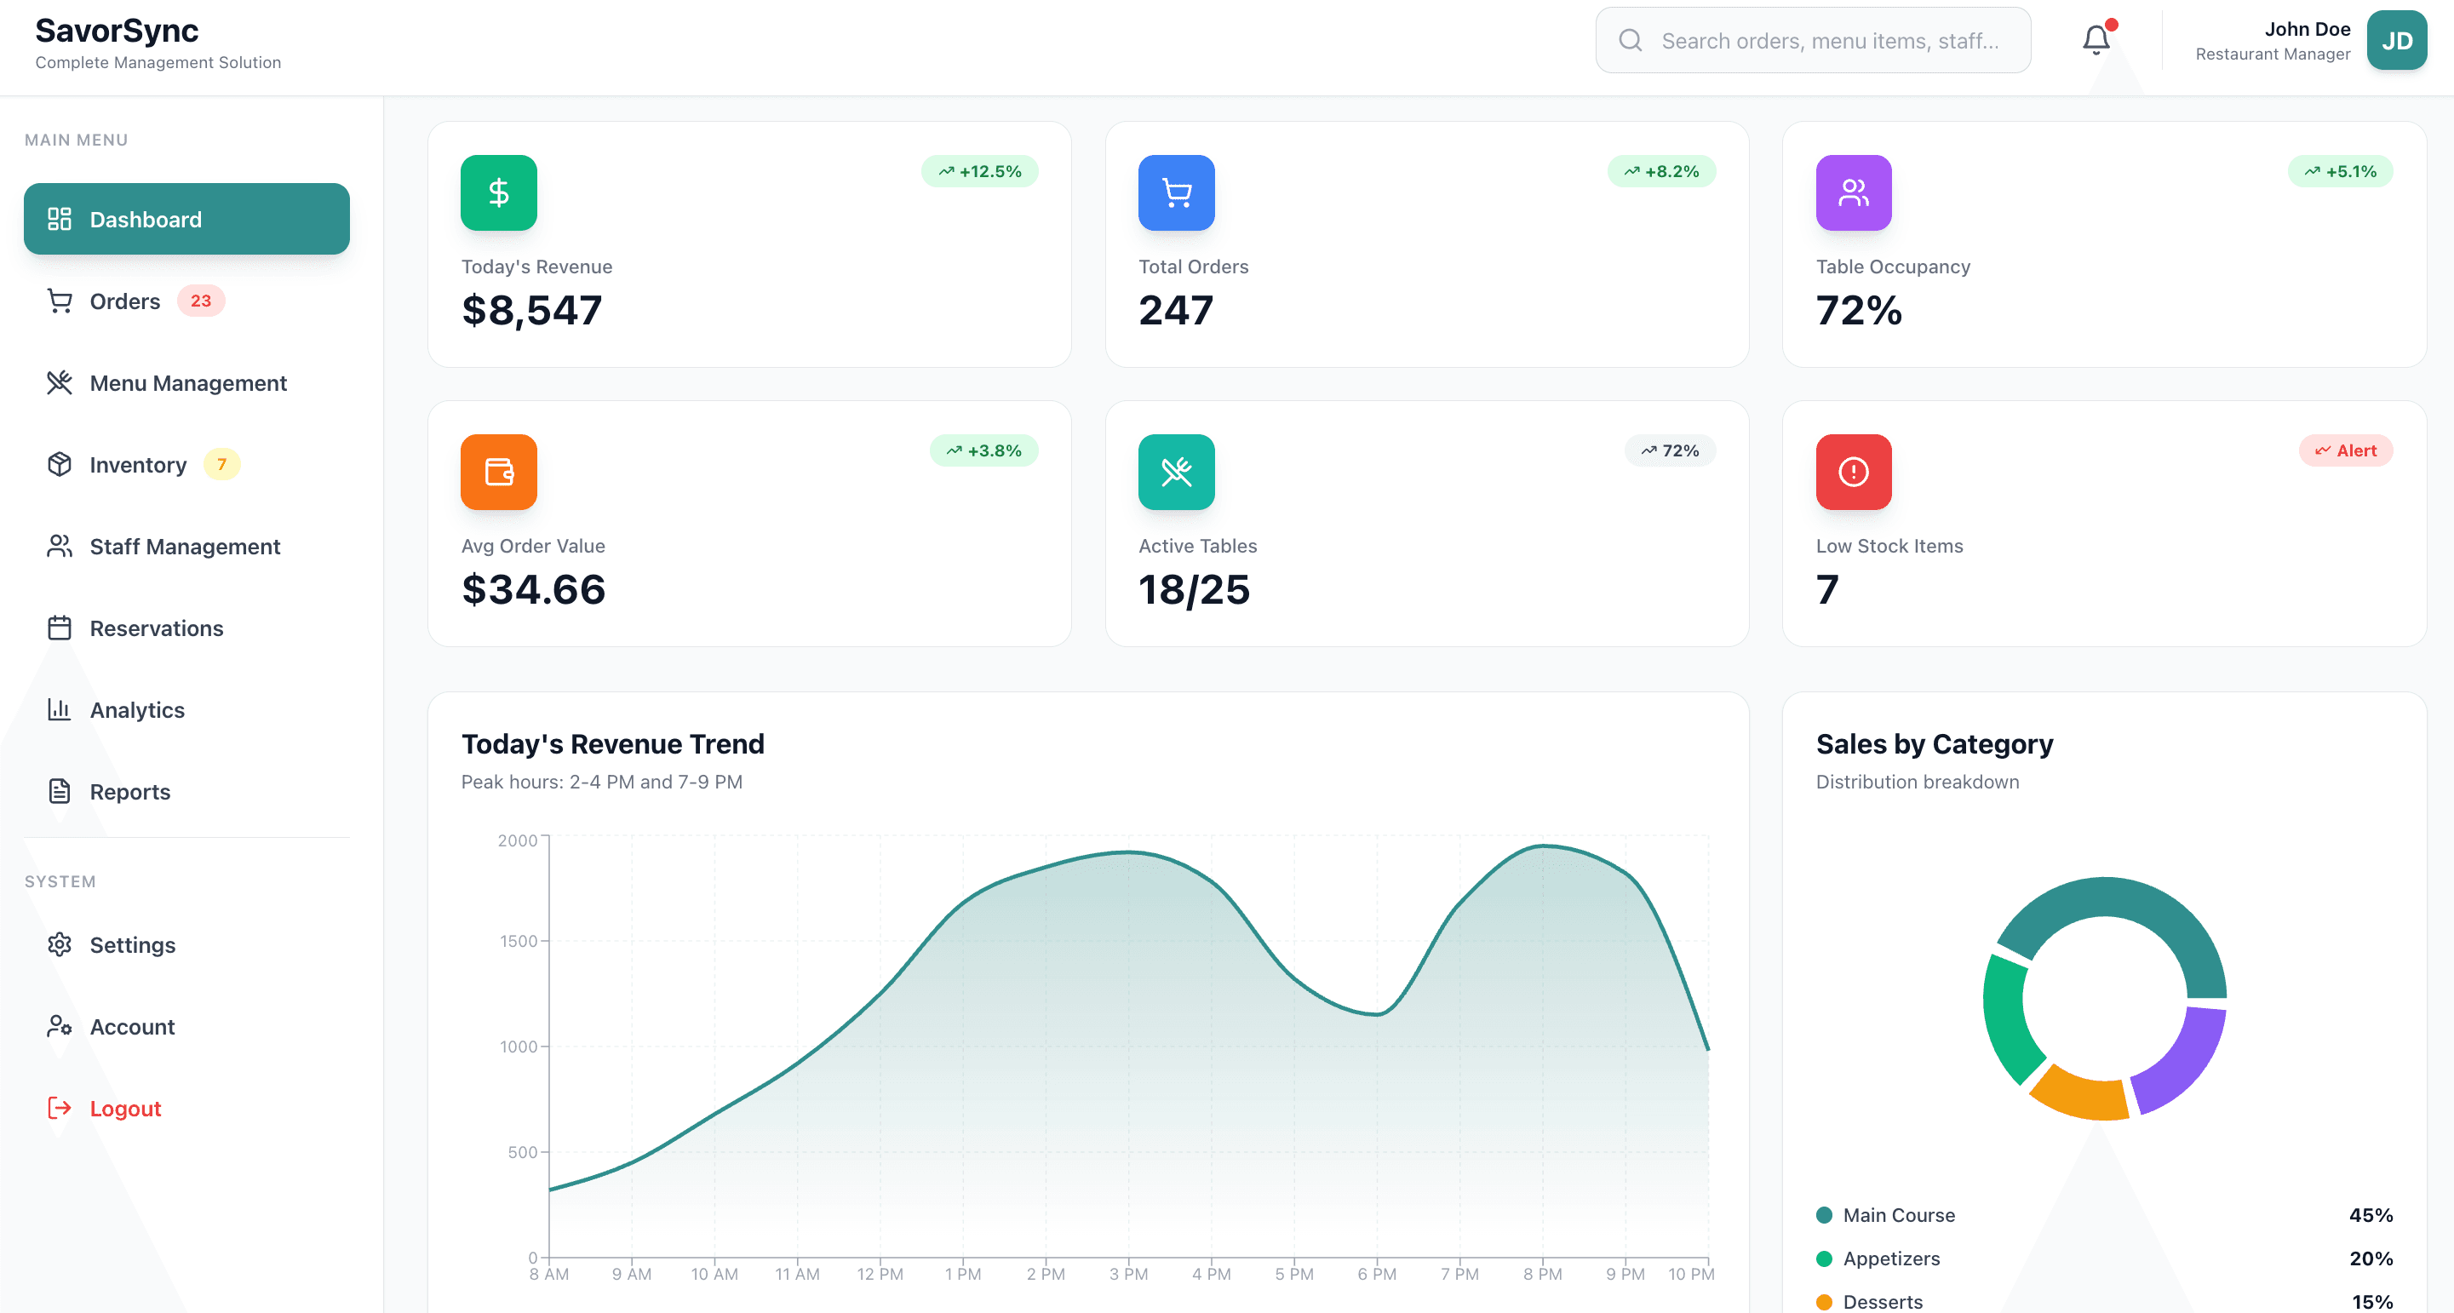2454x1313 pixels.
Task: Focus the search orders input field
Action: 1829,40
